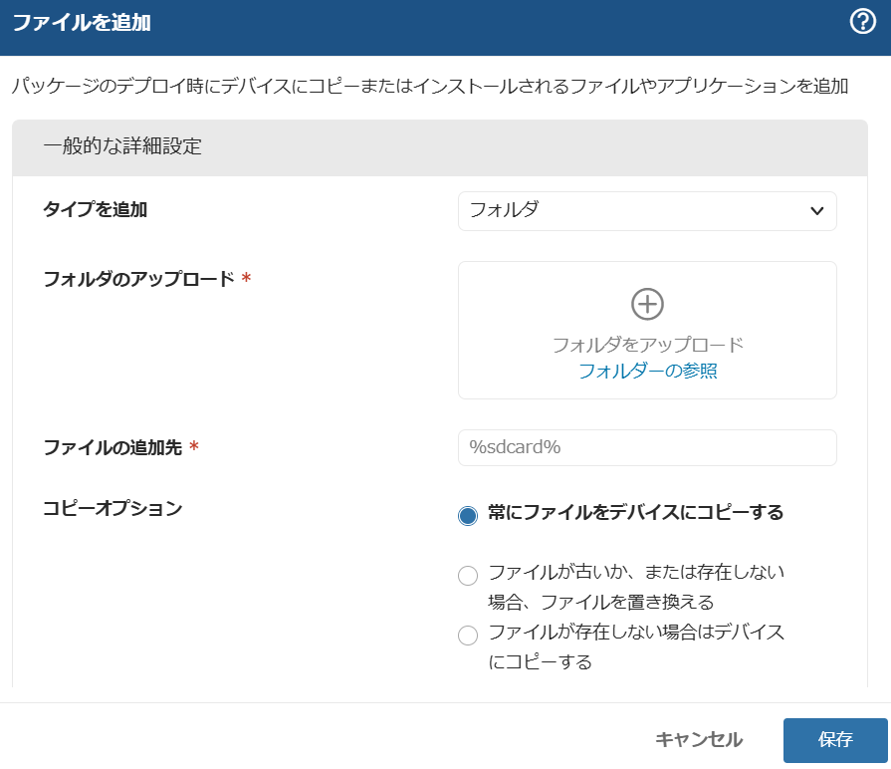The image size is (891, 769).
Task: Click the 保存 button
Action: click(834, 740)
